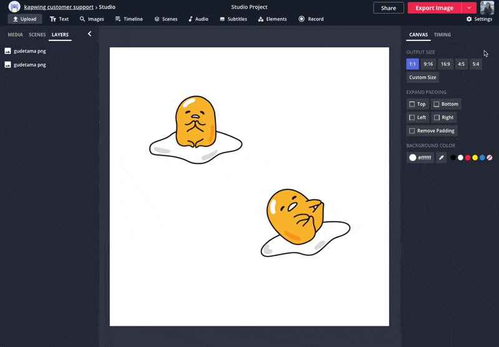Toggle Top expand padding
Viewport: 499px width, 347px height.
[x=417, y=104]
